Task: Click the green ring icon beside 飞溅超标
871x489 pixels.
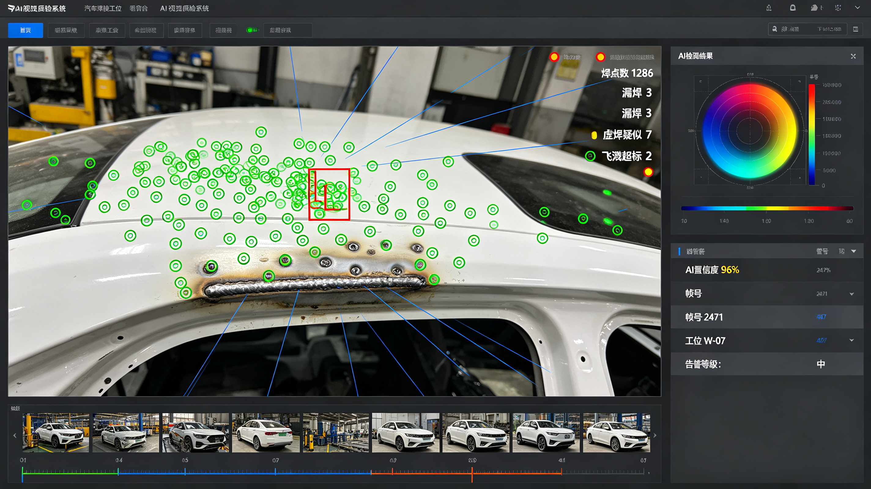Action: (x=590, y=156)
